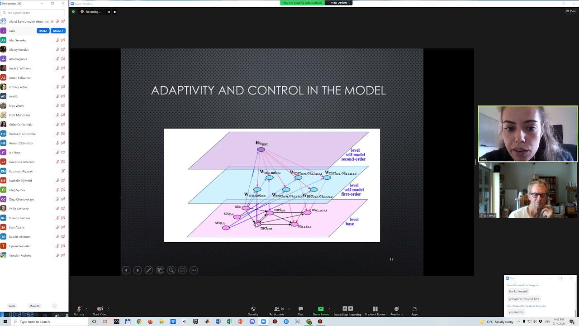This screenshot has width=579, height=326.
Task: Select participant Josephine Jefferson
Action: [x=22, y=162]
